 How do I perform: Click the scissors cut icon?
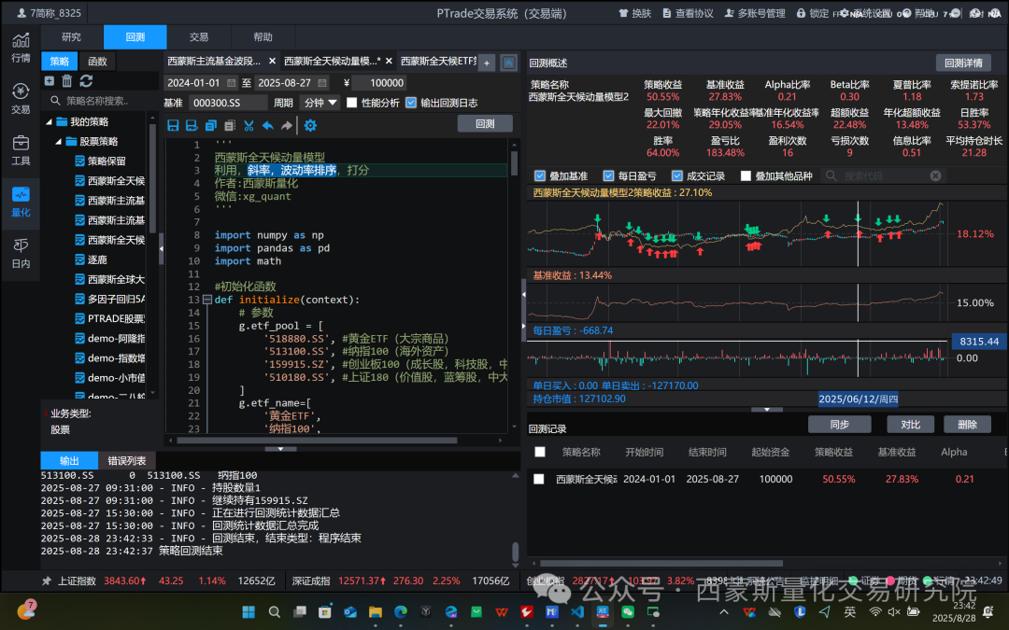pos(249,125)
